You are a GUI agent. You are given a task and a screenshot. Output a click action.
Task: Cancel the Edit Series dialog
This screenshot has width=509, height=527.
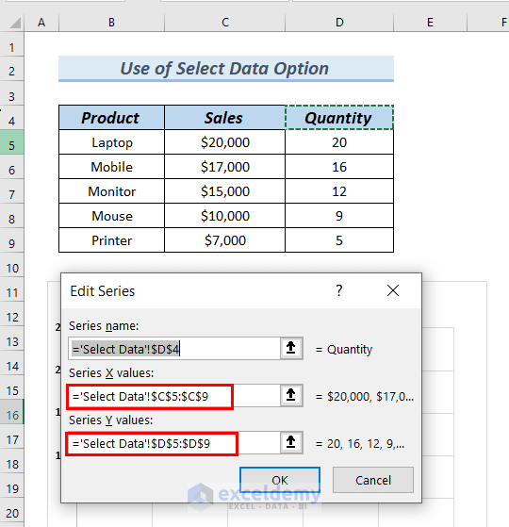[373, 480]
